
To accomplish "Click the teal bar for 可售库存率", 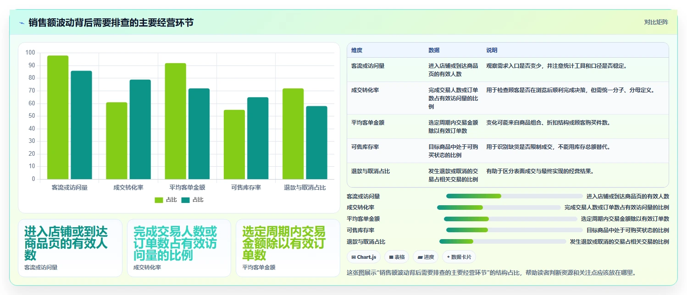I will coord(258,138).
